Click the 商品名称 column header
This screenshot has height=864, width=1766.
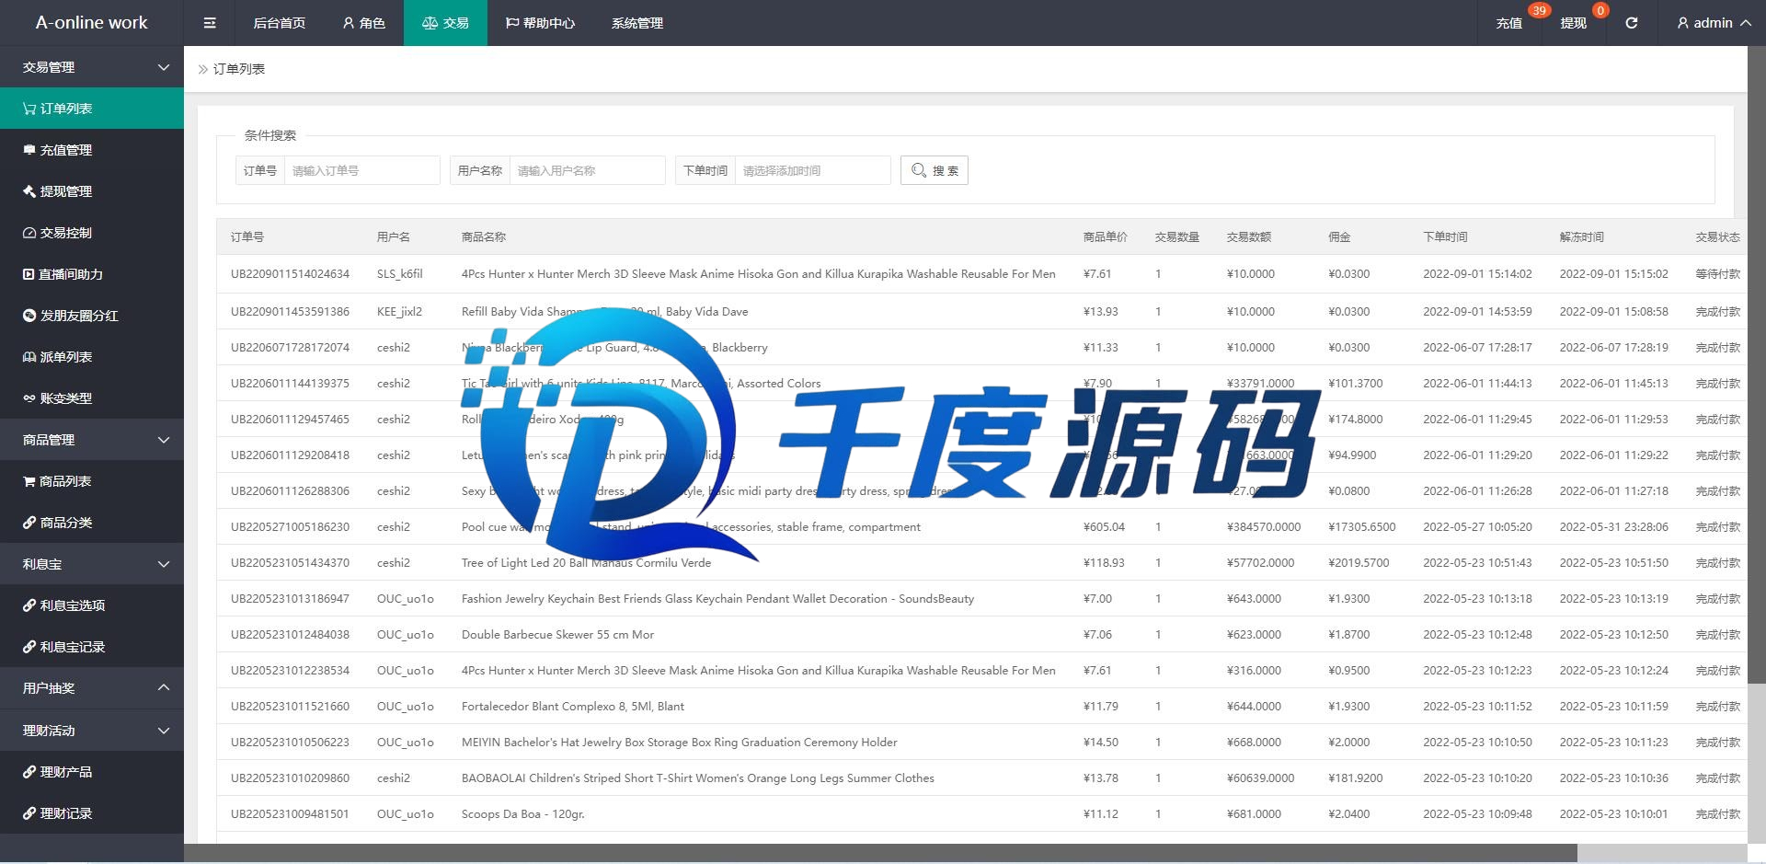[484, 237]
